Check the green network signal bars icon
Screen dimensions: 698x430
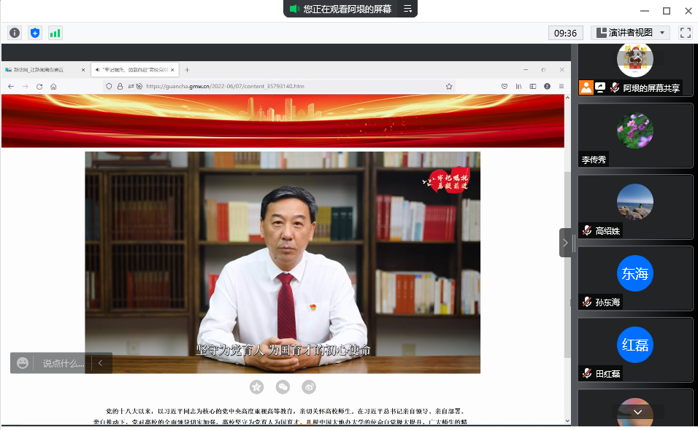point(55,33)
